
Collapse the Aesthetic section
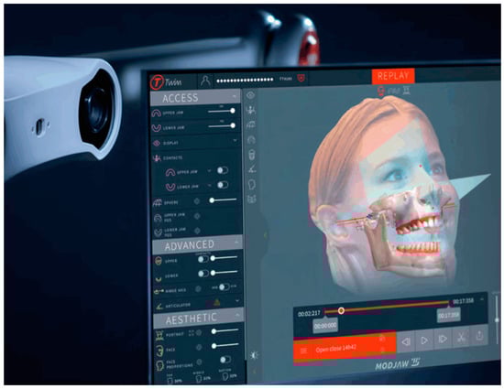click(x=238, y=315)
